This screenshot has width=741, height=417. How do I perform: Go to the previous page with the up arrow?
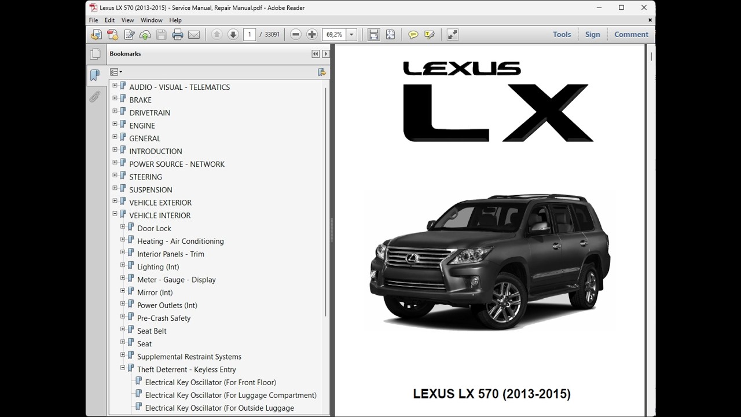[x=217, y=35]
